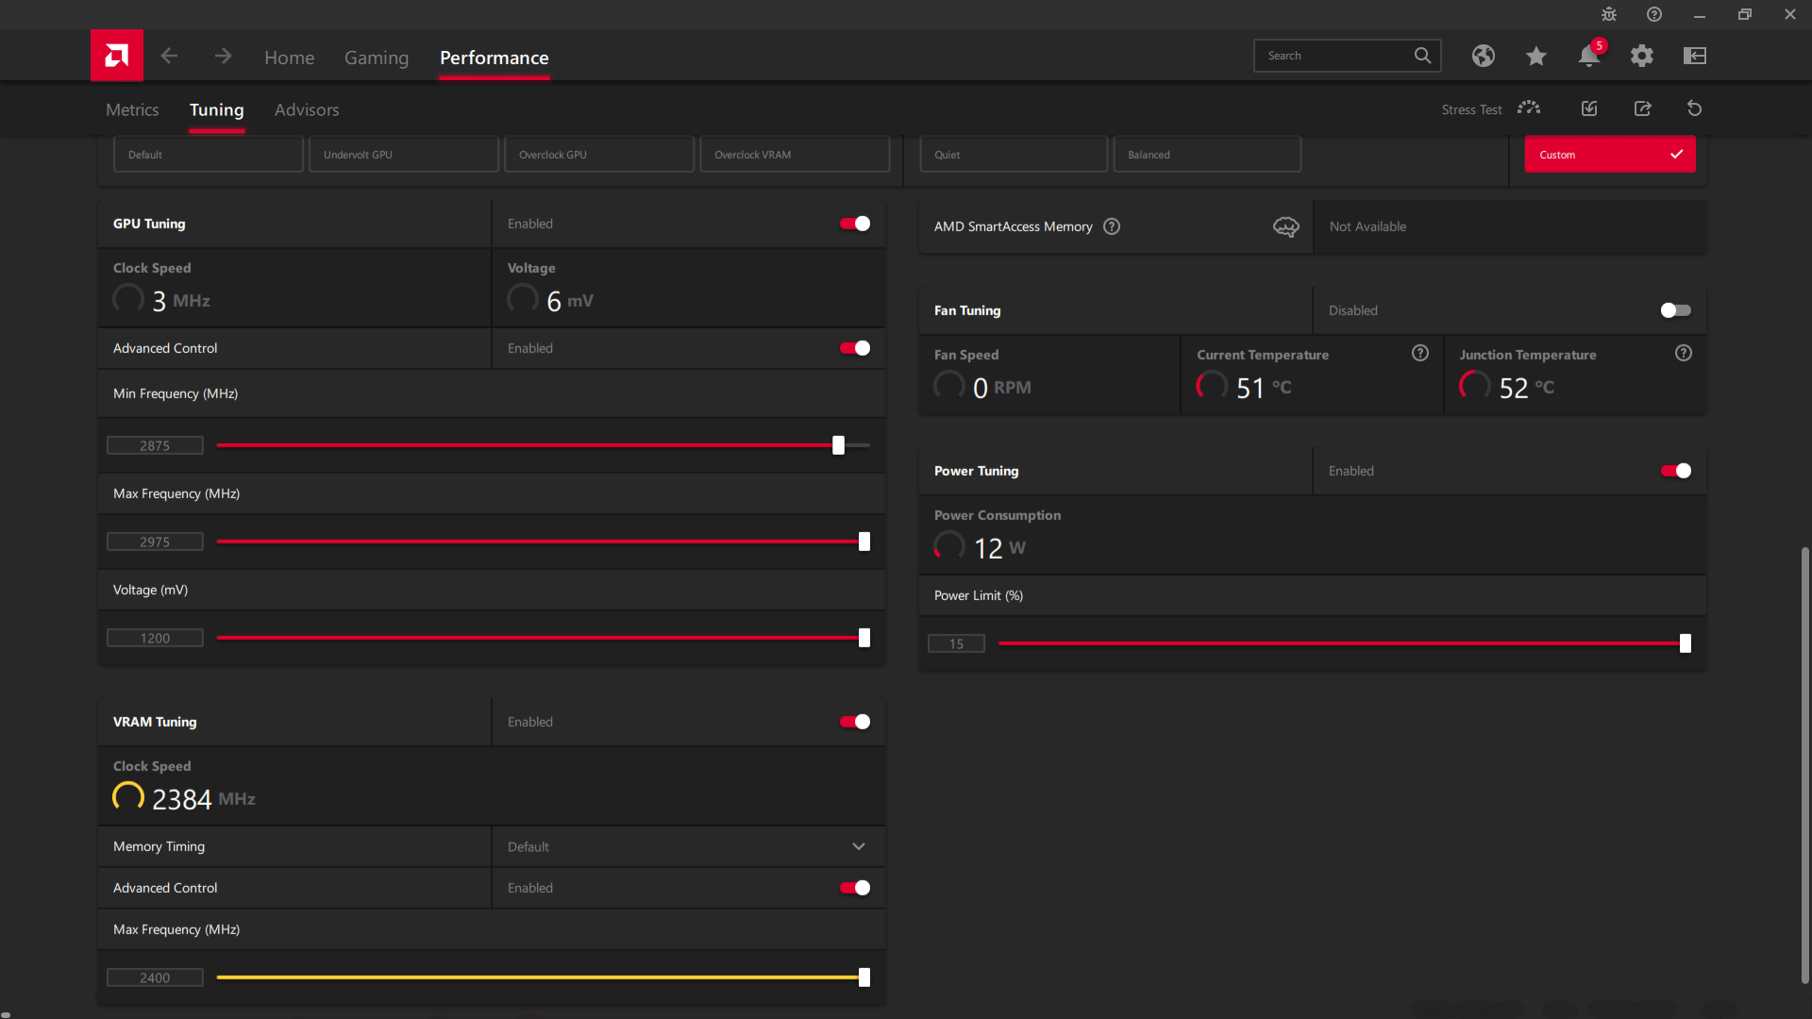Image resolution: width=1812 pixels, height=1019 pixels.
Task: Reset tuning with the undo icon
Action: coord(1695,109)
